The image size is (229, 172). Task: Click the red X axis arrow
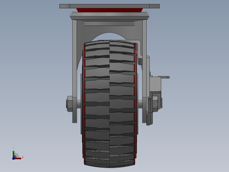[18, 158]
